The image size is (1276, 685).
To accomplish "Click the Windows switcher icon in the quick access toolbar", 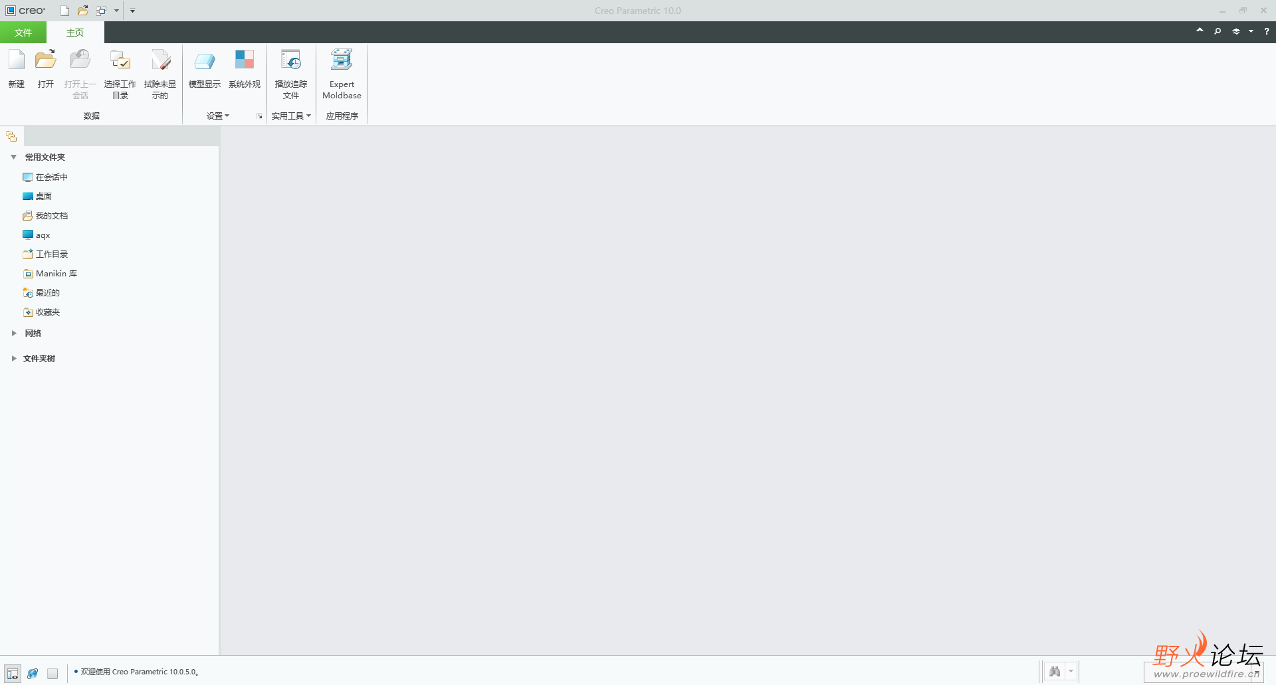I will tap(102, 11).
